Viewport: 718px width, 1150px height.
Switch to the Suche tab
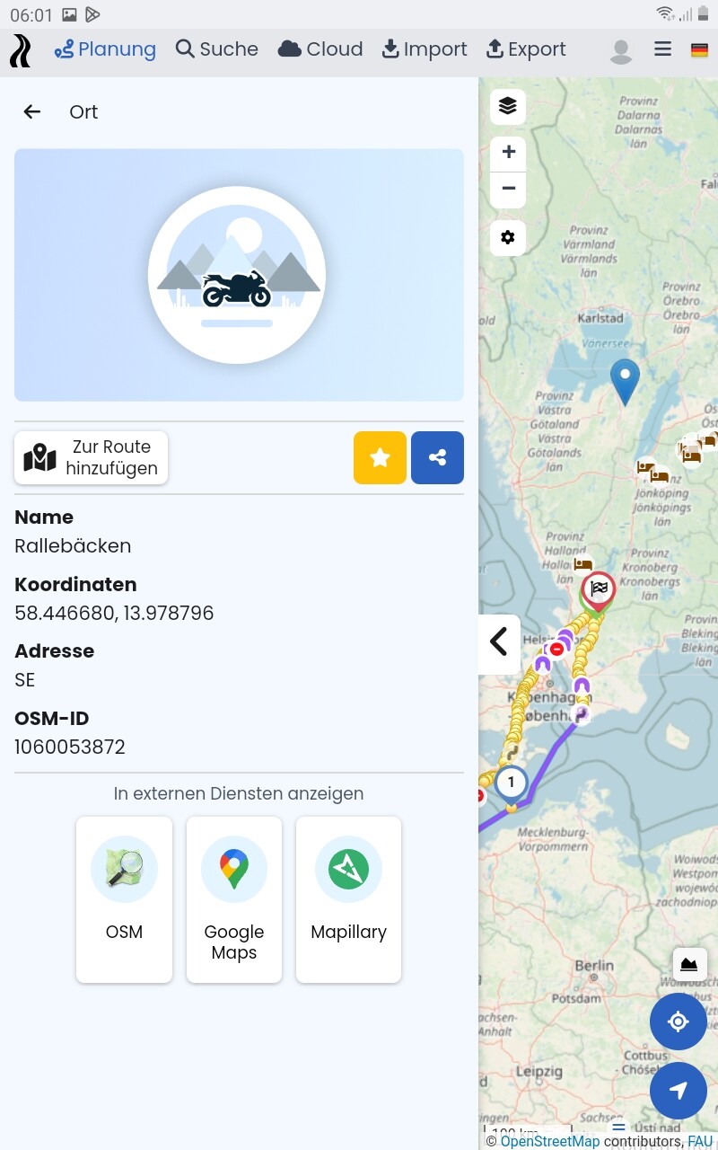click(217, 49)
